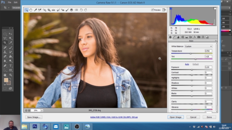Viewport: 232px width, 130px height.
Task: Click the Auto tone link
Action: 187,64
